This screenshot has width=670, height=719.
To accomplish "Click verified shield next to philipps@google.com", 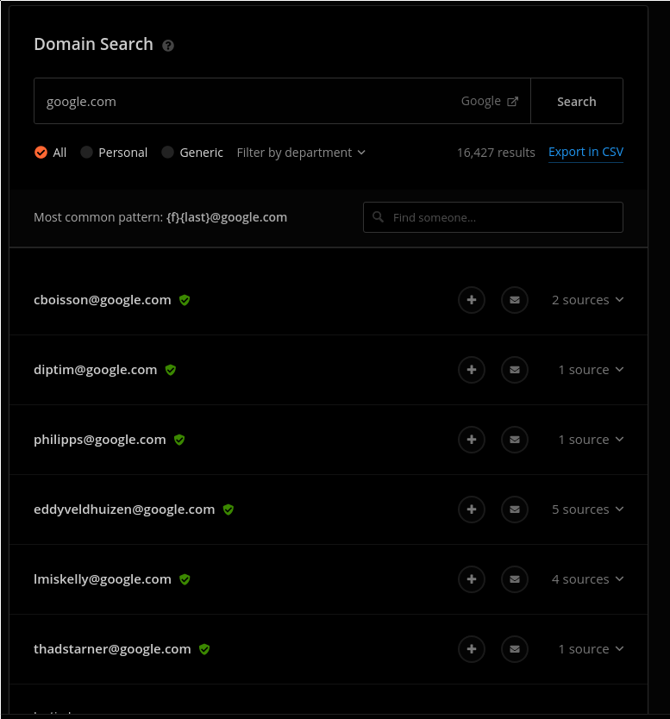I will coord(179,440).
